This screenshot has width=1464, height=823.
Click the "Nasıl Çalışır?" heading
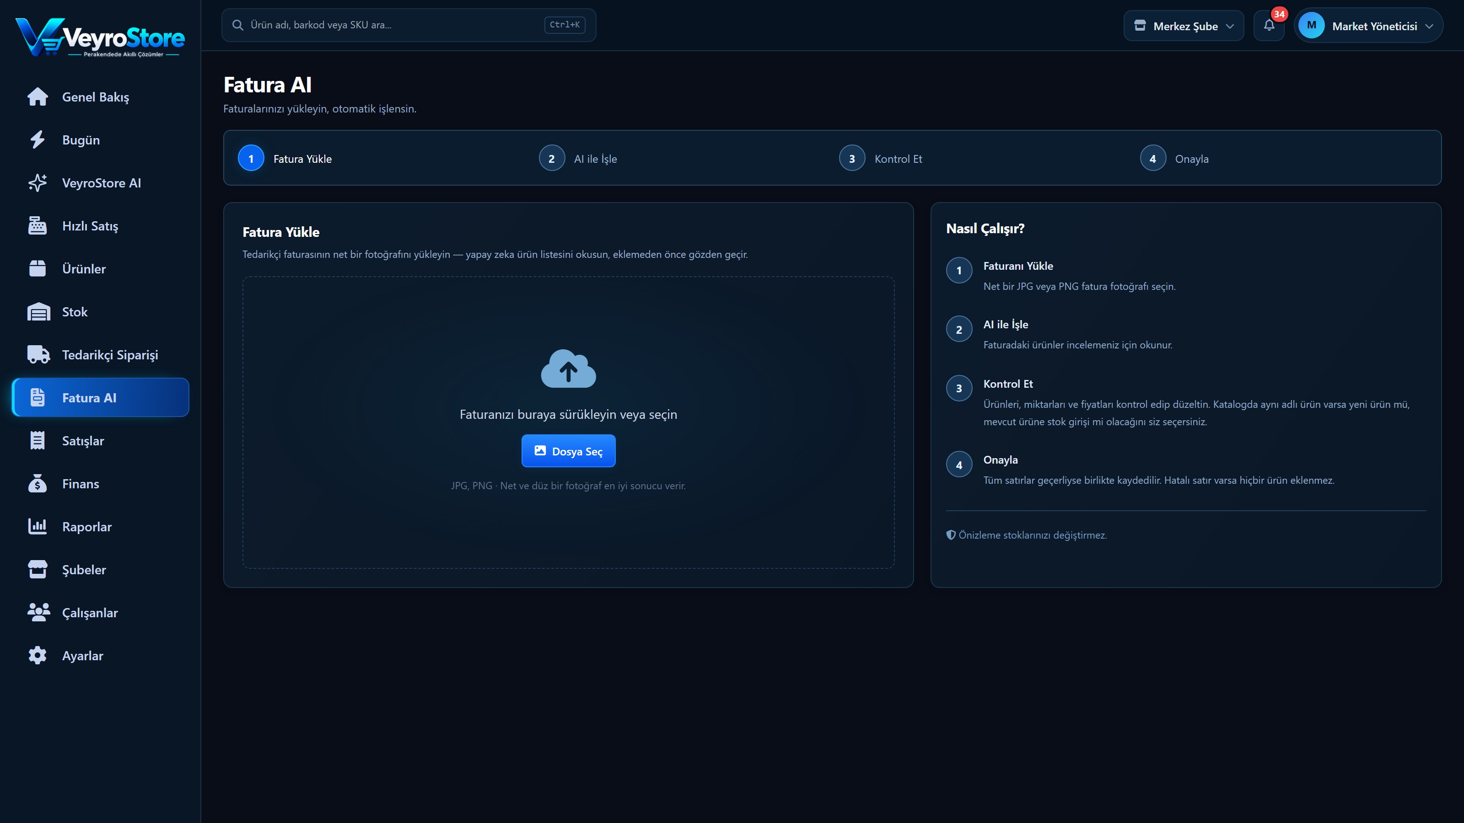coord(985,228)
